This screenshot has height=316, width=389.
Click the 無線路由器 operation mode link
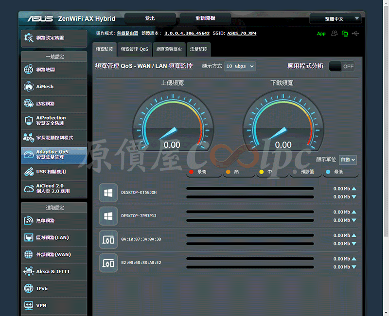point(127,33)
